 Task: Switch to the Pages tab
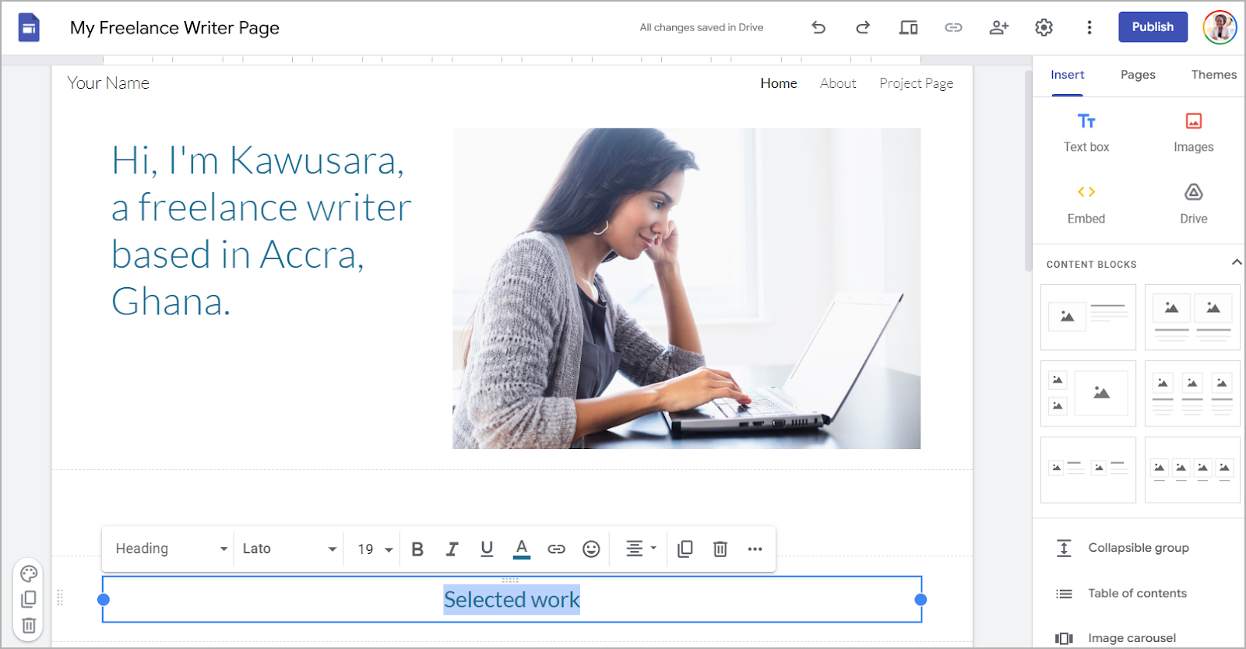click(x=1138, y=75)
